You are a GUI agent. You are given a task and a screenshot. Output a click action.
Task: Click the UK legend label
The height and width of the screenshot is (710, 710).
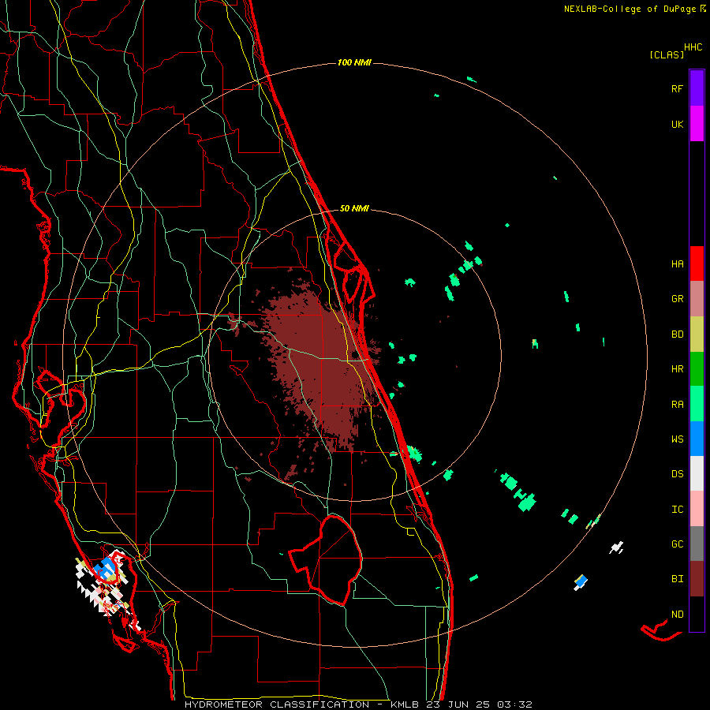[677, 124]
